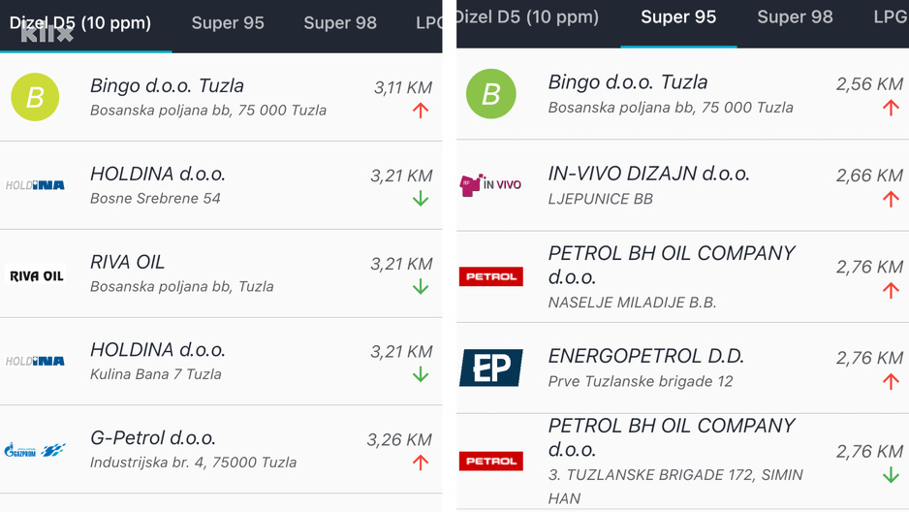909x512 pixels.
Task: Click the Bingo logo in left panel
Action: coord(35,97)
